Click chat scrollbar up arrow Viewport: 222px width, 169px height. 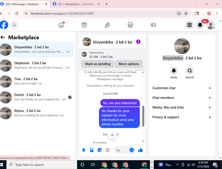tap(143, 72)
